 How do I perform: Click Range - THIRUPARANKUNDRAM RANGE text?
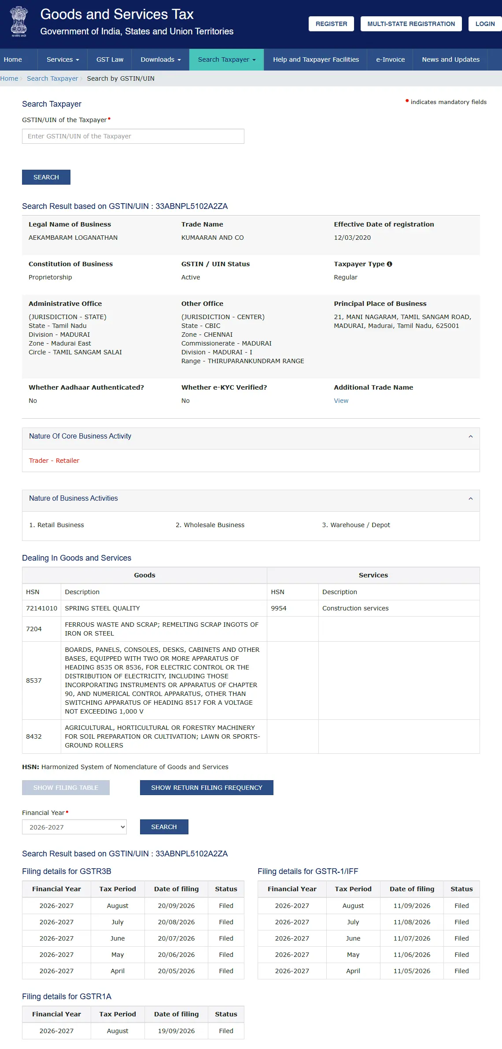click(243, 361)
